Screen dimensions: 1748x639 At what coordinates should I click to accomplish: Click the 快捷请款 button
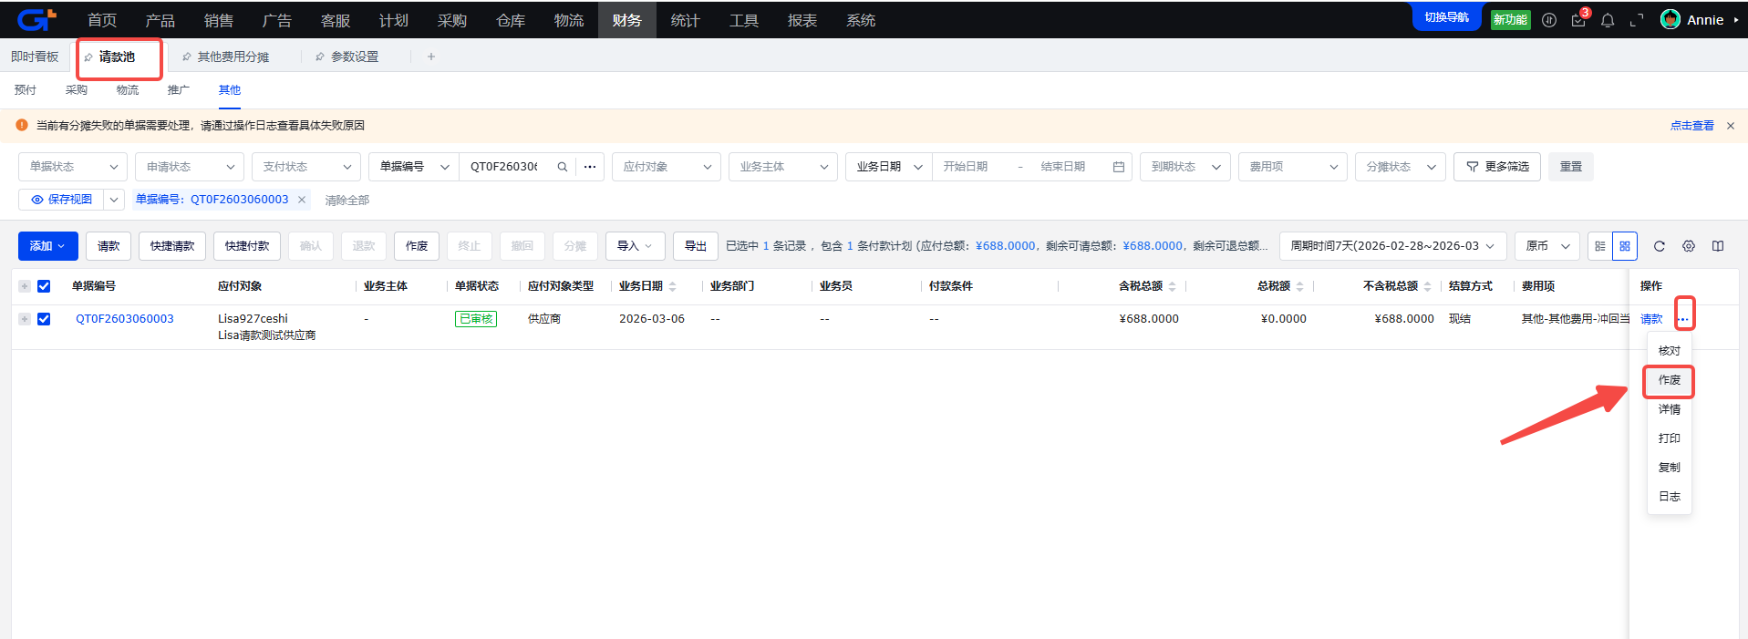(172, 246)
